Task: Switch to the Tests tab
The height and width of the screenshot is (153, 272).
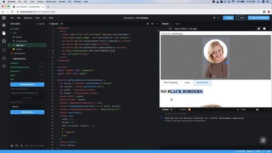Action: [177, 24]
